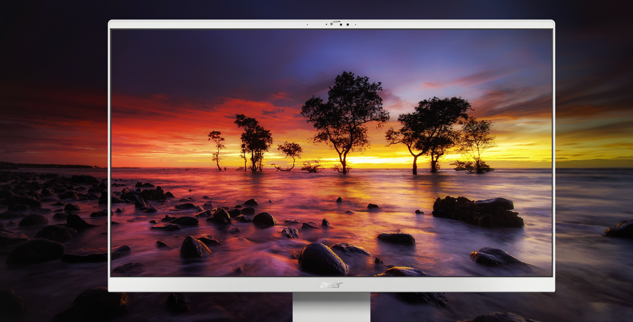Click the right microphone dot on the bezel
Screen dimensions: 633x322
tap(348, 24)
